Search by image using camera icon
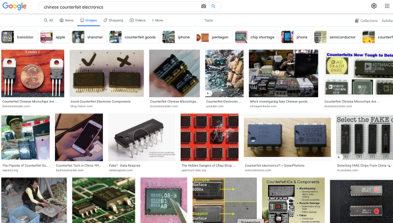The height and width of the screenshot is (223, 393). [x=204, y=6]
